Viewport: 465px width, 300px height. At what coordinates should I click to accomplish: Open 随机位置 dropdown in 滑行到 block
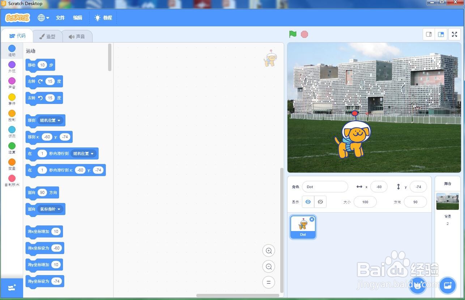(84, 153)
